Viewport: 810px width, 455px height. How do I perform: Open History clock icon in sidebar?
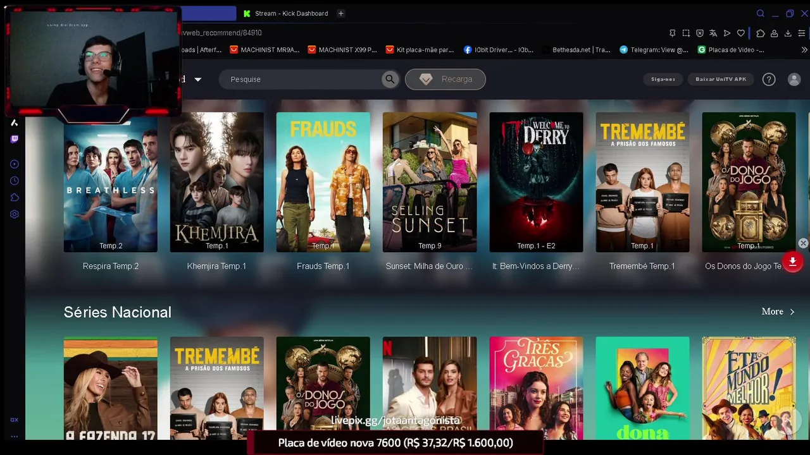pos(14,181)
